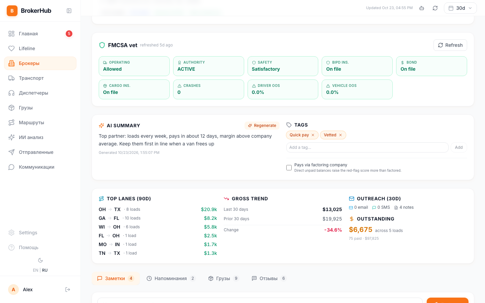Click the logout icon next to Alex
485x303 pixels.
coord(68,290)
